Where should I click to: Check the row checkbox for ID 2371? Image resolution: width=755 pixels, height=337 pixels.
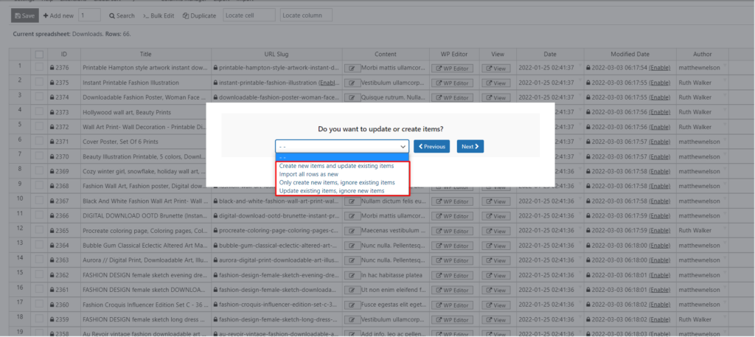click(x=40, y=142)
